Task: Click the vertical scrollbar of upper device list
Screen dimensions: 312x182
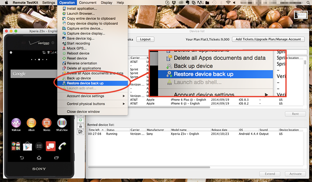Action: [305, 62]
